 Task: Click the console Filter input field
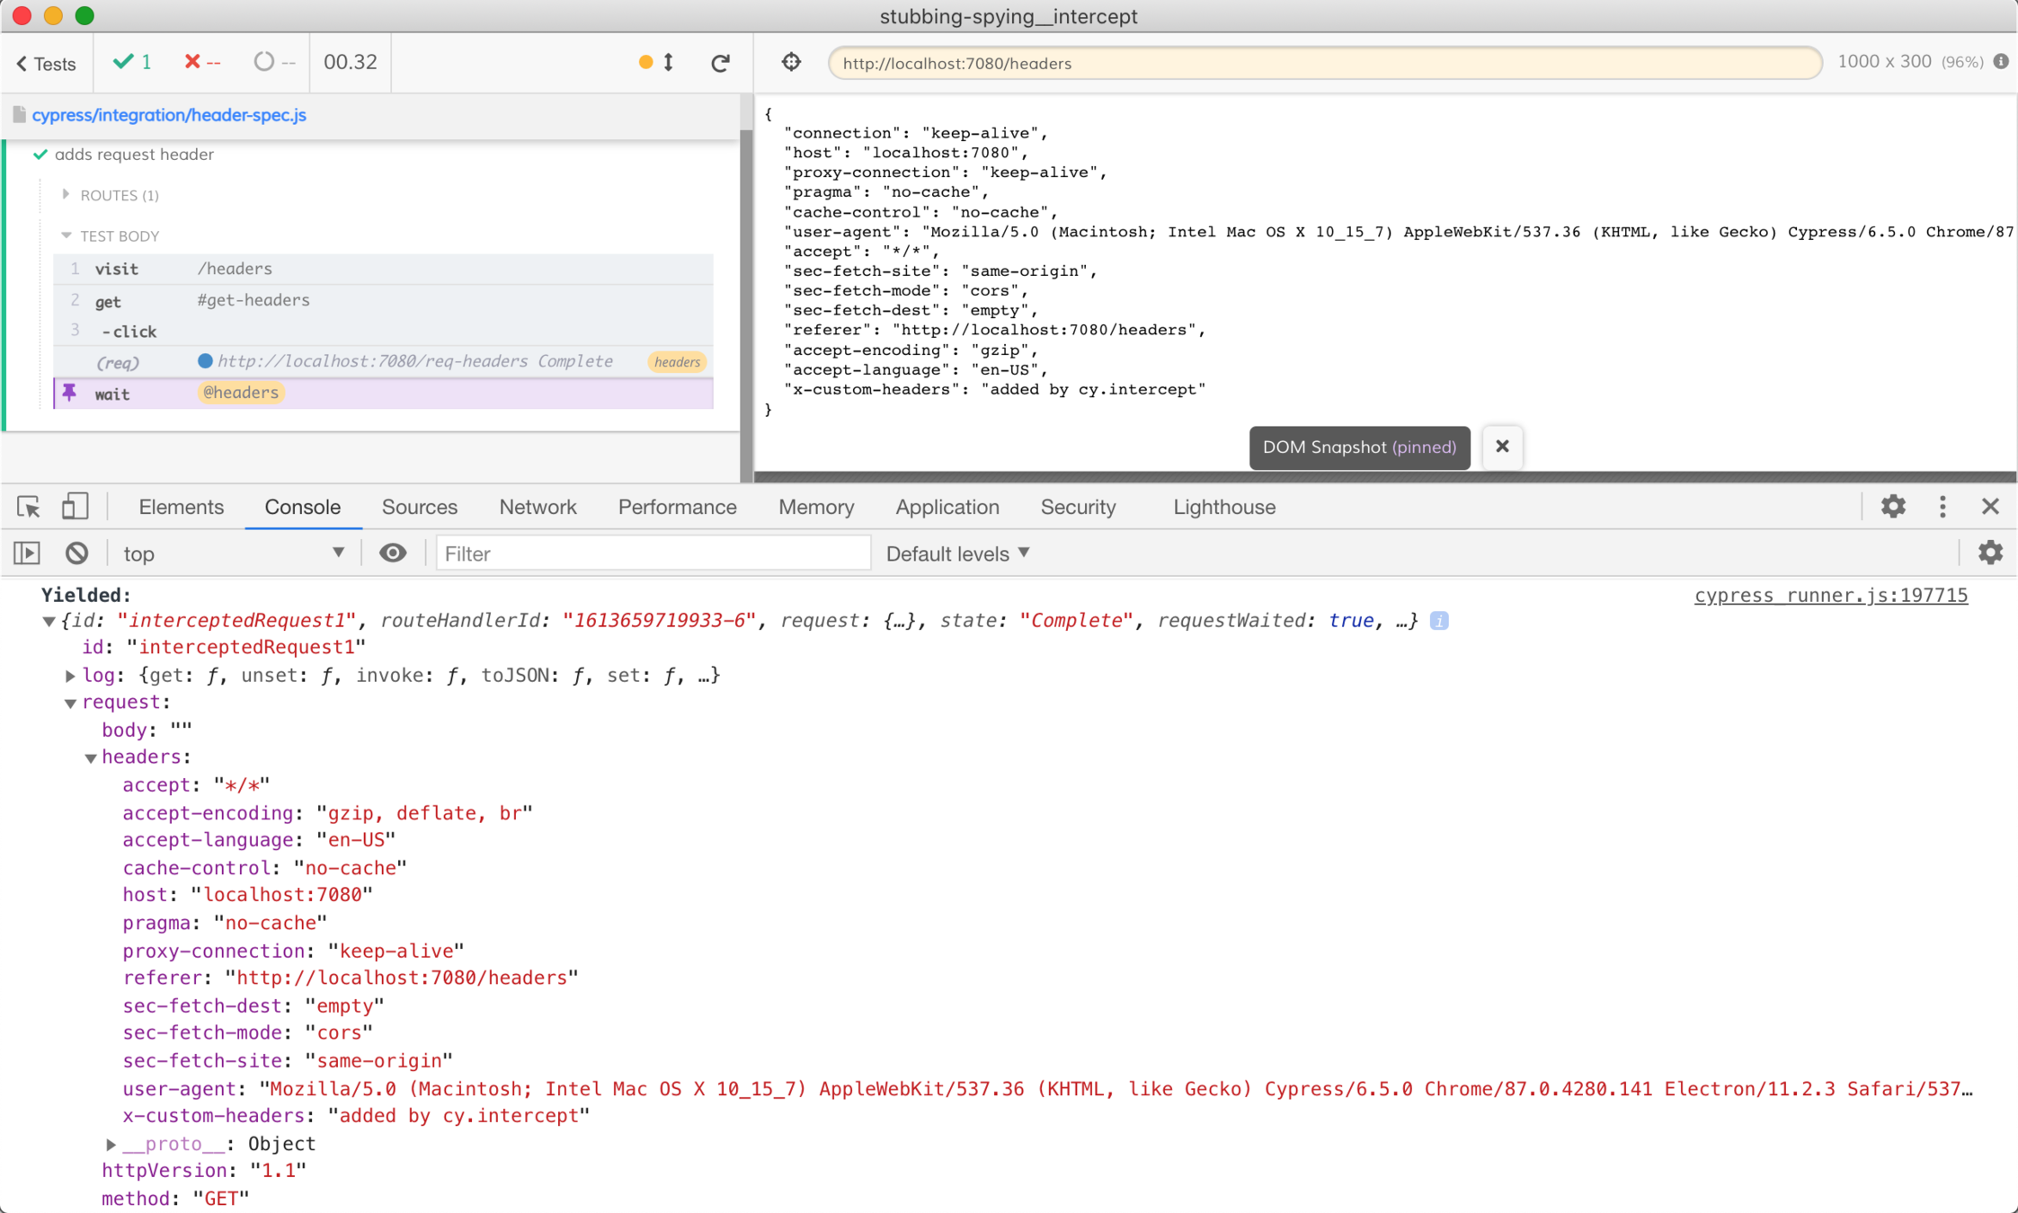[653, 553]
